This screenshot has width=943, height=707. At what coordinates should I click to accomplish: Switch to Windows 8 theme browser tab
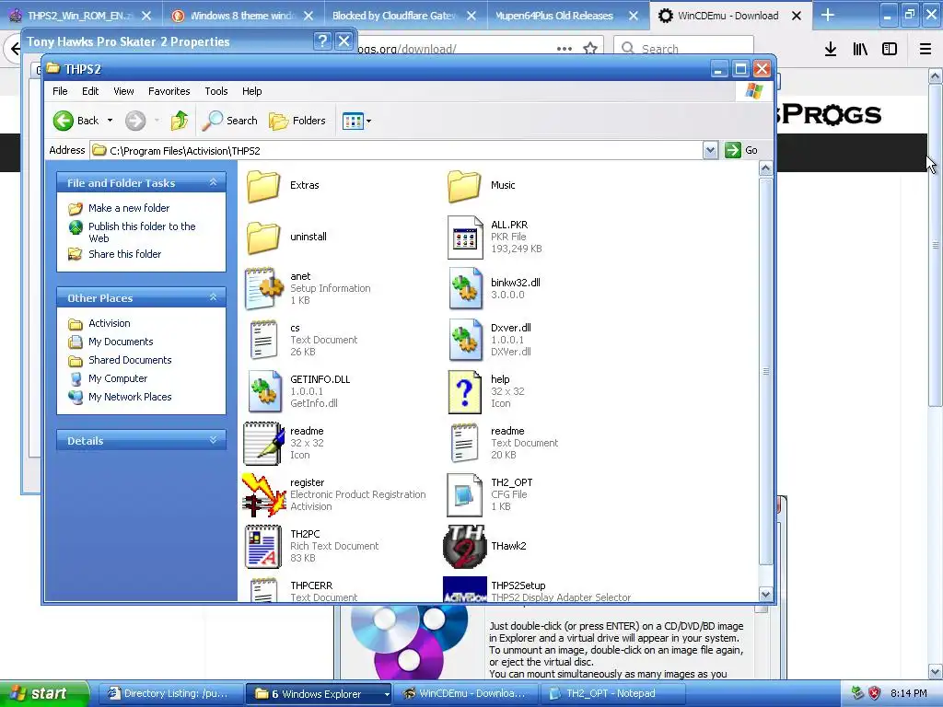(242, 16)
